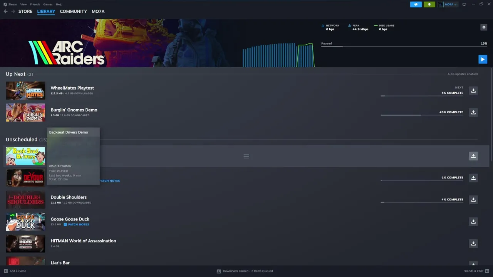Click the Goose Goose Duck download icon

(x=473, y=222)
